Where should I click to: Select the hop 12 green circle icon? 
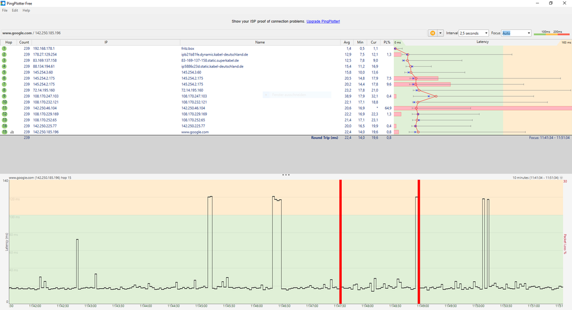(x=5, y=114)
